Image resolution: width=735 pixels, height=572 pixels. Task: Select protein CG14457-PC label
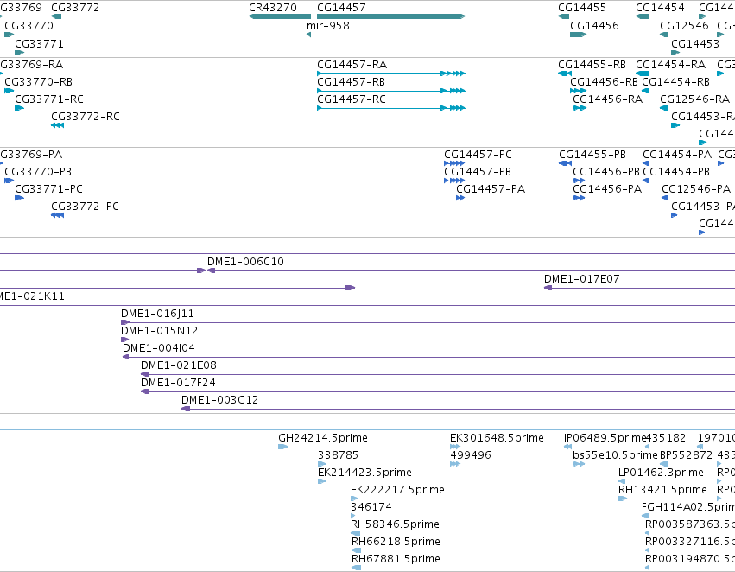click(478, 155)
